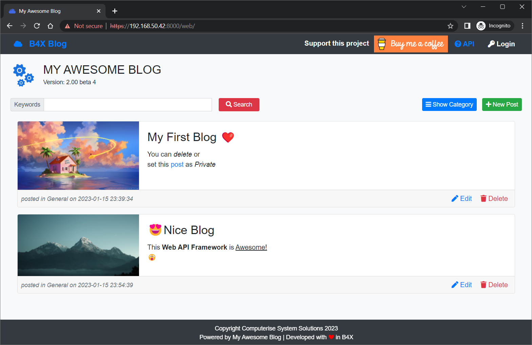Click the browser Forward arrow
The image size is (532, 345).
(x=23, y=26)
